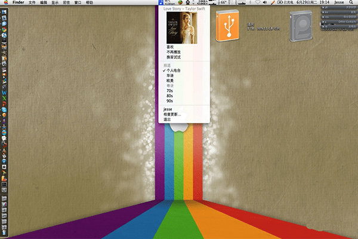Click the music note menu bar icon
This screenshot has height=239, width=358.
point(161,2)
